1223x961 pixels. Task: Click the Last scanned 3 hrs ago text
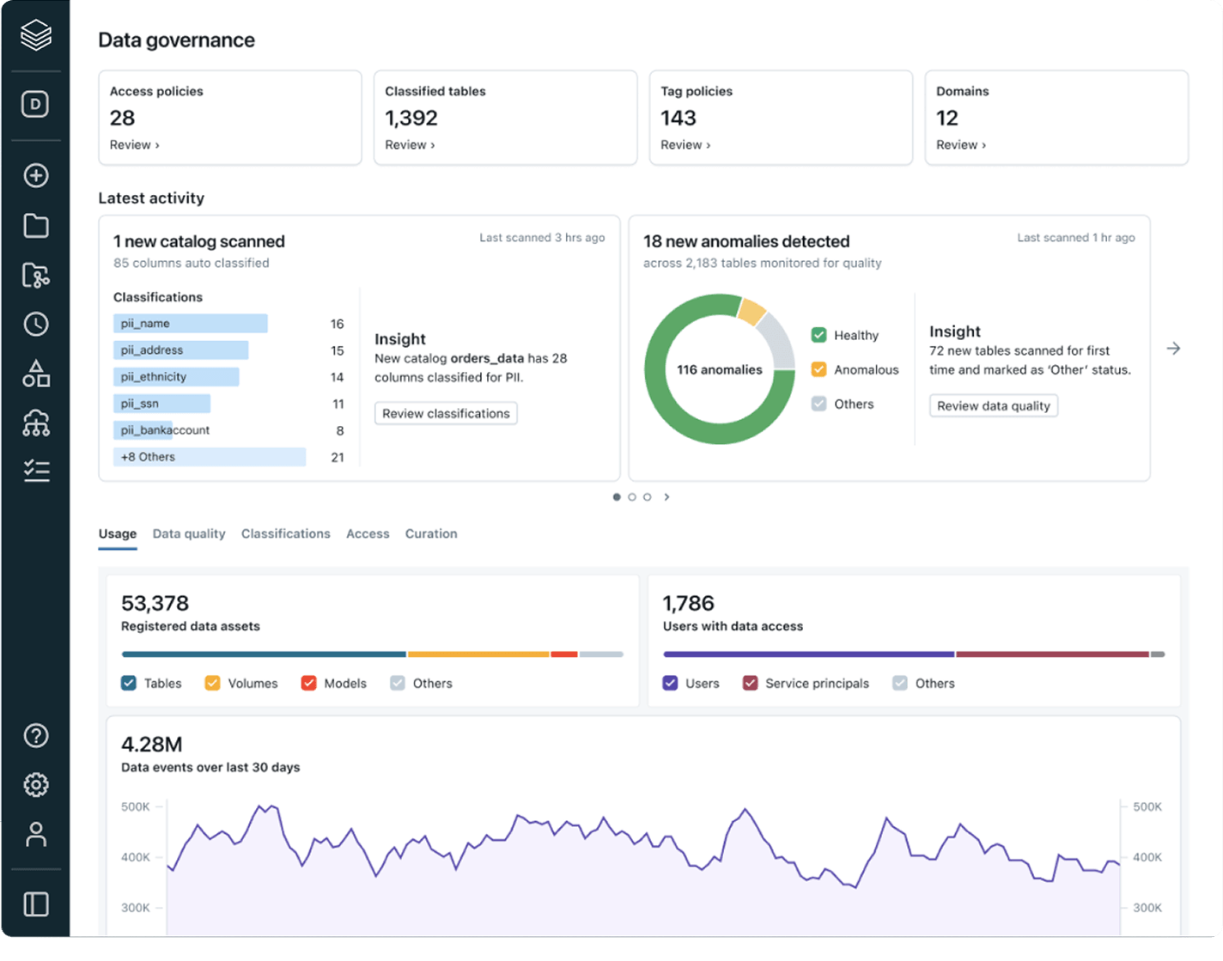[x=542, y=238]
